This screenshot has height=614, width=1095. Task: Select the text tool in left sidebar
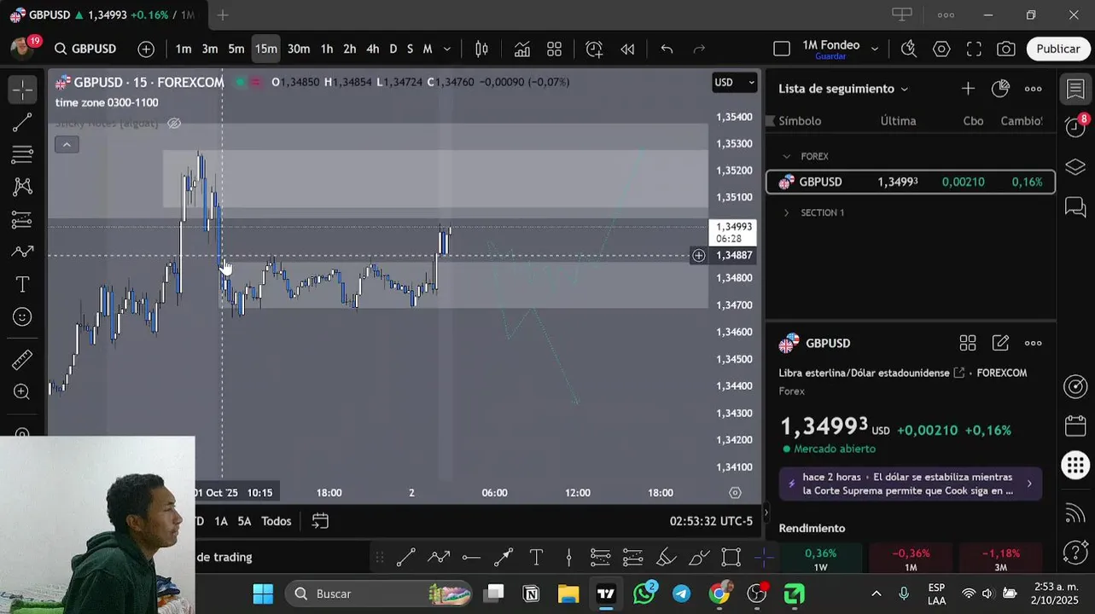coord(22,284)
